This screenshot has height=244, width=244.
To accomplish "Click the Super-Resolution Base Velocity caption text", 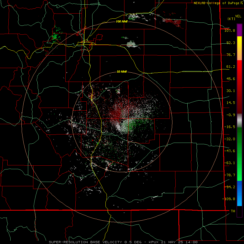I will (x=123, y=242).
